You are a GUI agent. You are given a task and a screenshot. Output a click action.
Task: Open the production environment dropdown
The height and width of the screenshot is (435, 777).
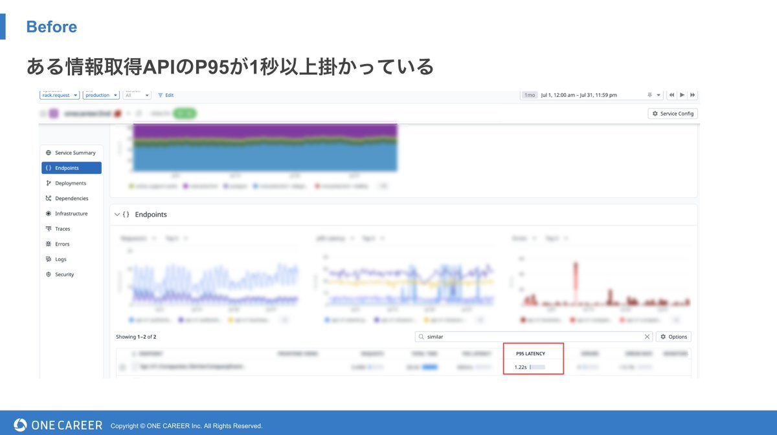coord(102,95)
